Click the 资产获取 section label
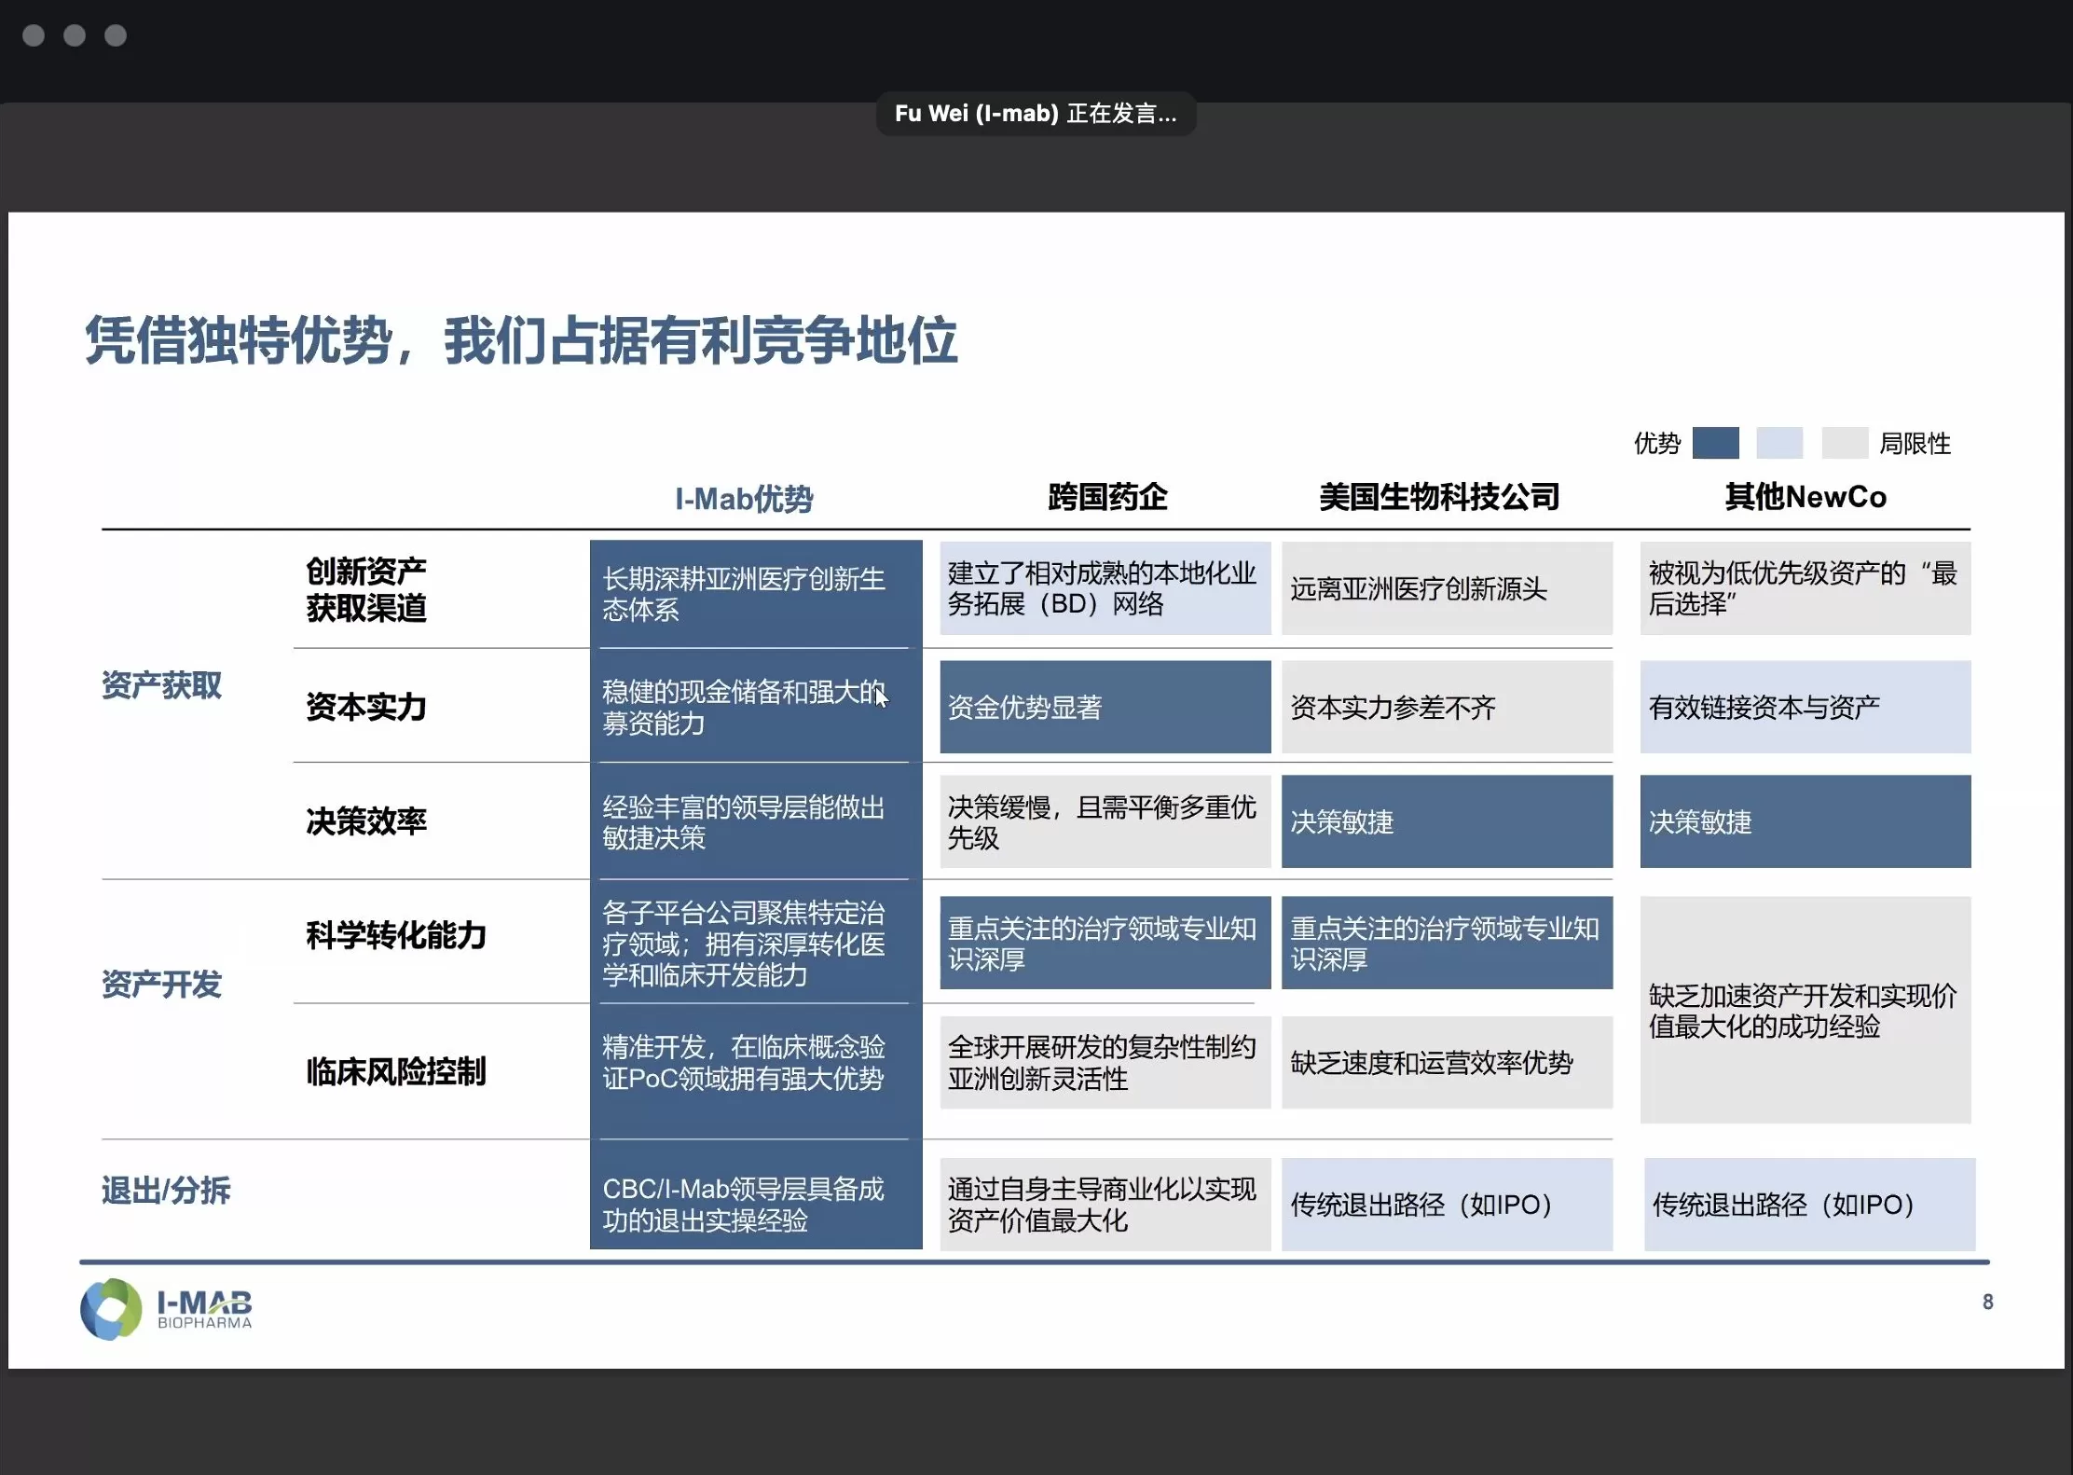The height and width of the screenshot is (1475, 2073). point(161,685)
